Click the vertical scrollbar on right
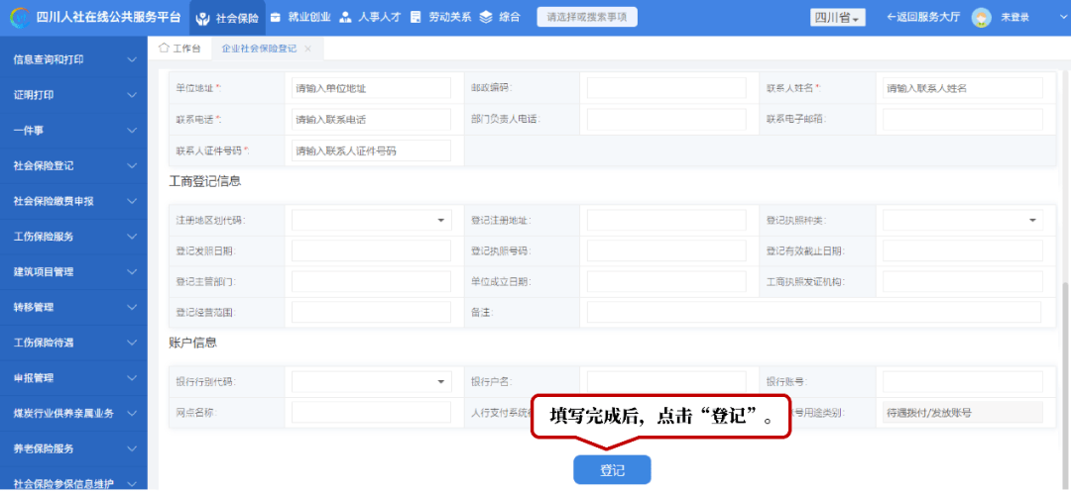This screenshot has width=1071, height=492. tap(1065, 346)
